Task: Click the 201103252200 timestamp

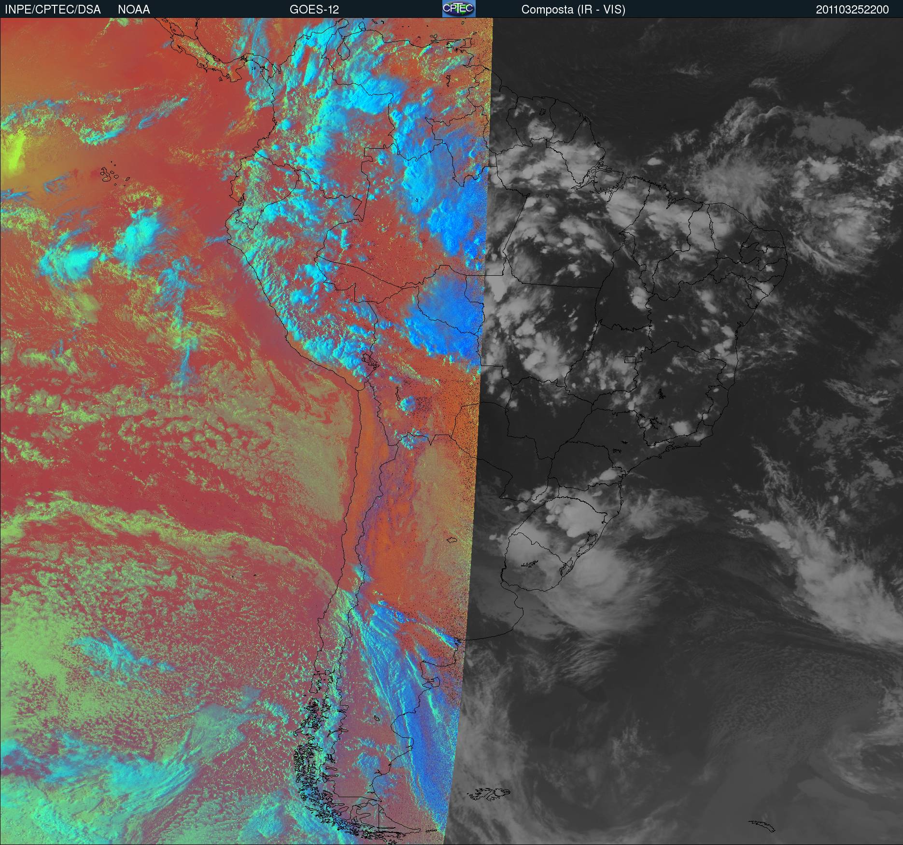Action: pos(852,10)
